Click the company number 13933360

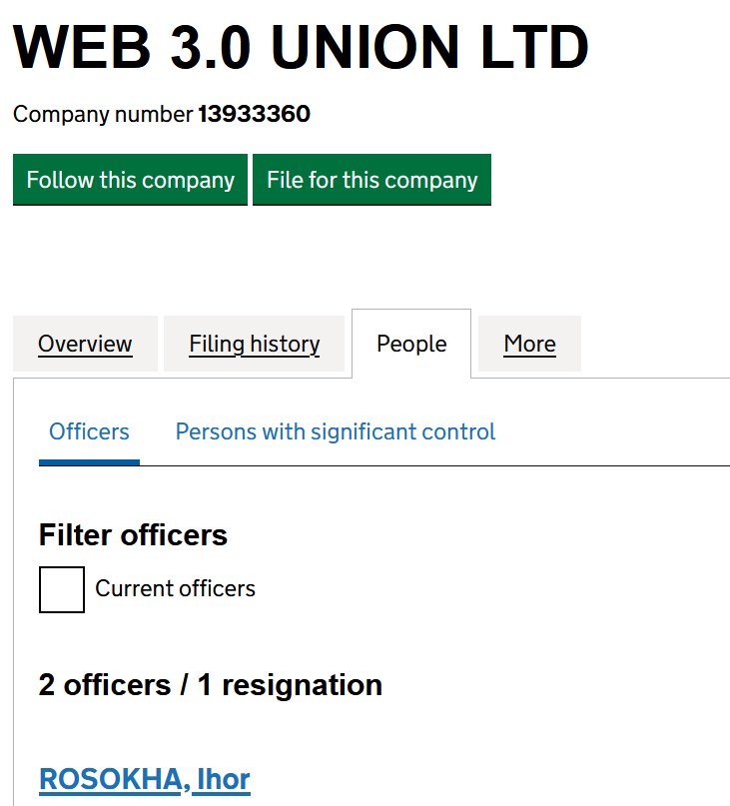coord(254,115)
